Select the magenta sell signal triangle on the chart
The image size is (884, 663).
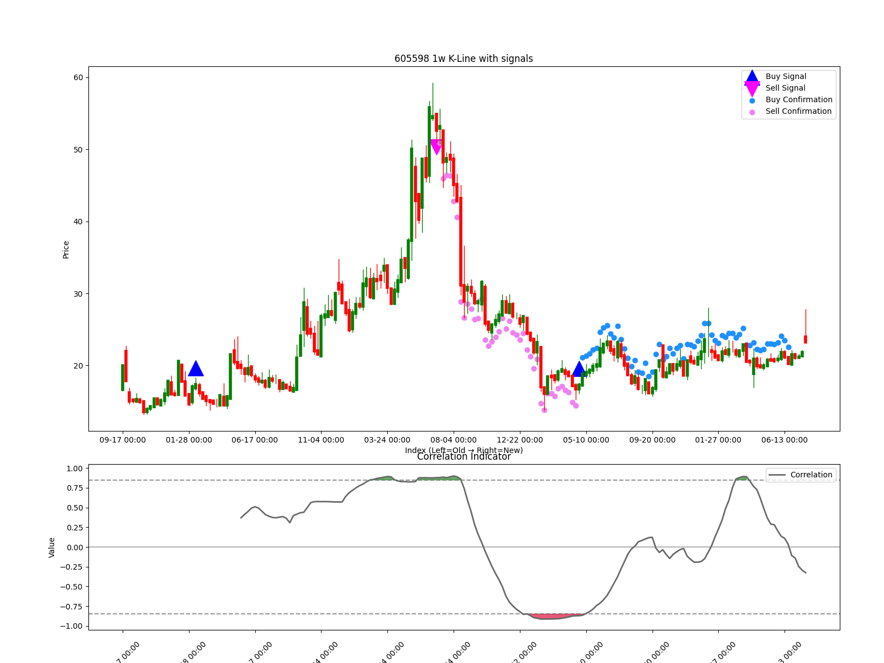click(436, 147)
